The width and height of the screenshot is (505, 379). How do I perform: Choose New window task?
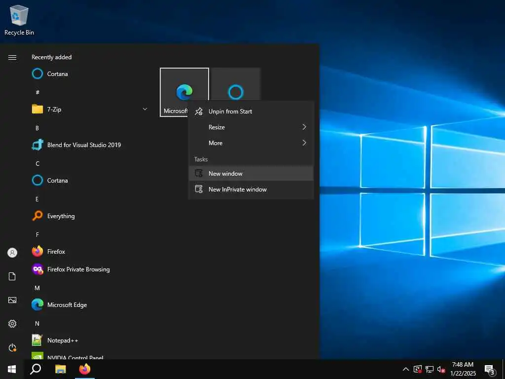point(251,173)
